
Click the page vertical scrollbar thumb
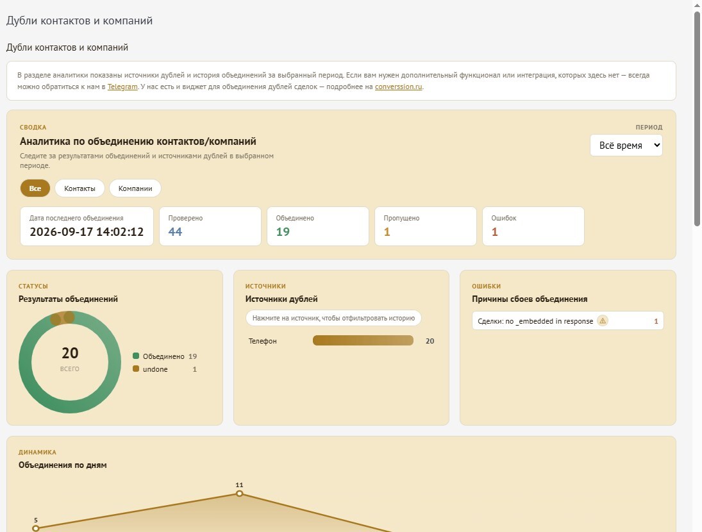[x=697, y=119]
